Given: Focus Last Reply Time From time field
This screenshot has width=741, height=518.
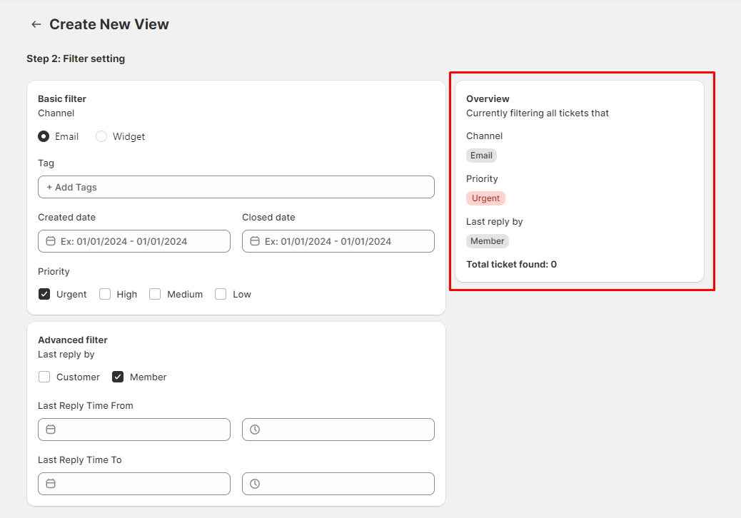Looking at the screenshot, I should (x=338, y=430).
